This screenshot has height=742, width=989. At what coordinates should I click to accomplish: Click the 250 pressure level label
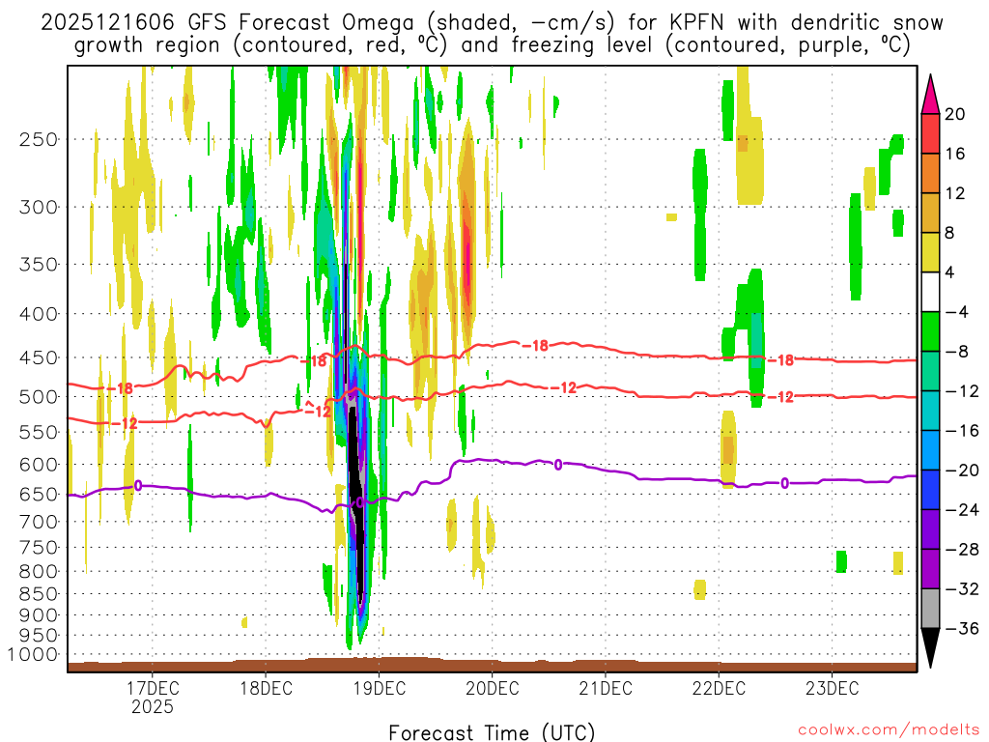(39, 139)
